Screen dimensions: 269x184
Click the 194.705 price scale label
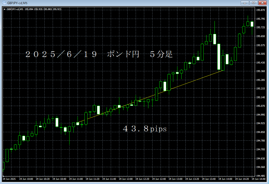260,150
